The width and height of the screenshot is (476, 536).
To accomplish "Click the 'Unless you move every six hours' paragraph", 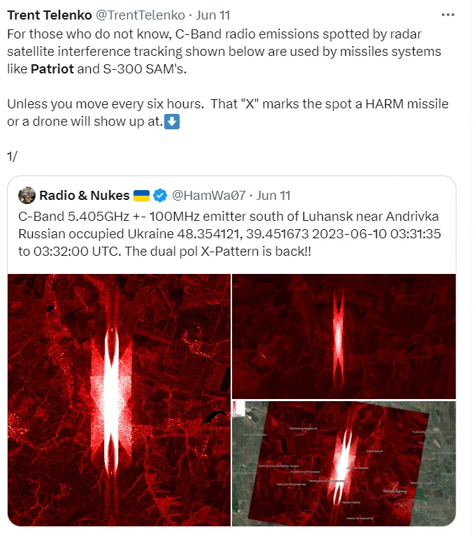I will click(x=228, y=113).
